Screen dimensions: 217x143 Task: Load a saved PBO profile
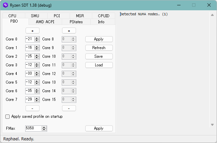coord(99,65)
